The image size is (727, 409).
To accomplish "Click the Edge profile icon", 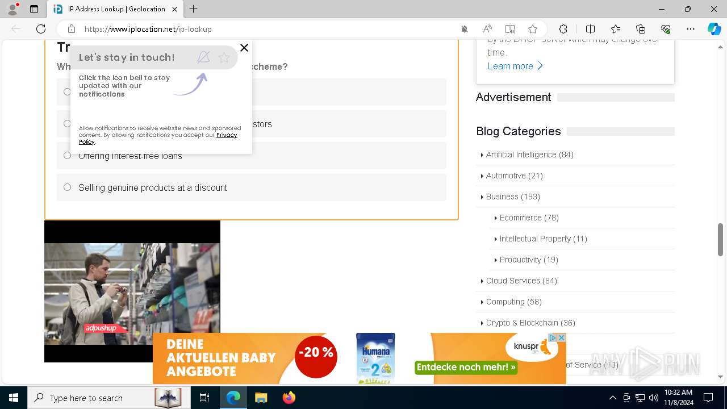I will pos(12,9).
